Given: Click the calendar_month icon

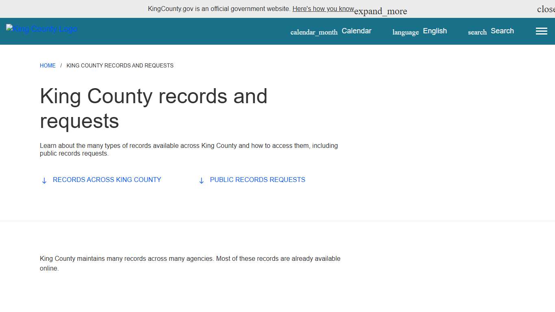Looking at the screenshot, I should coord(314,32).
